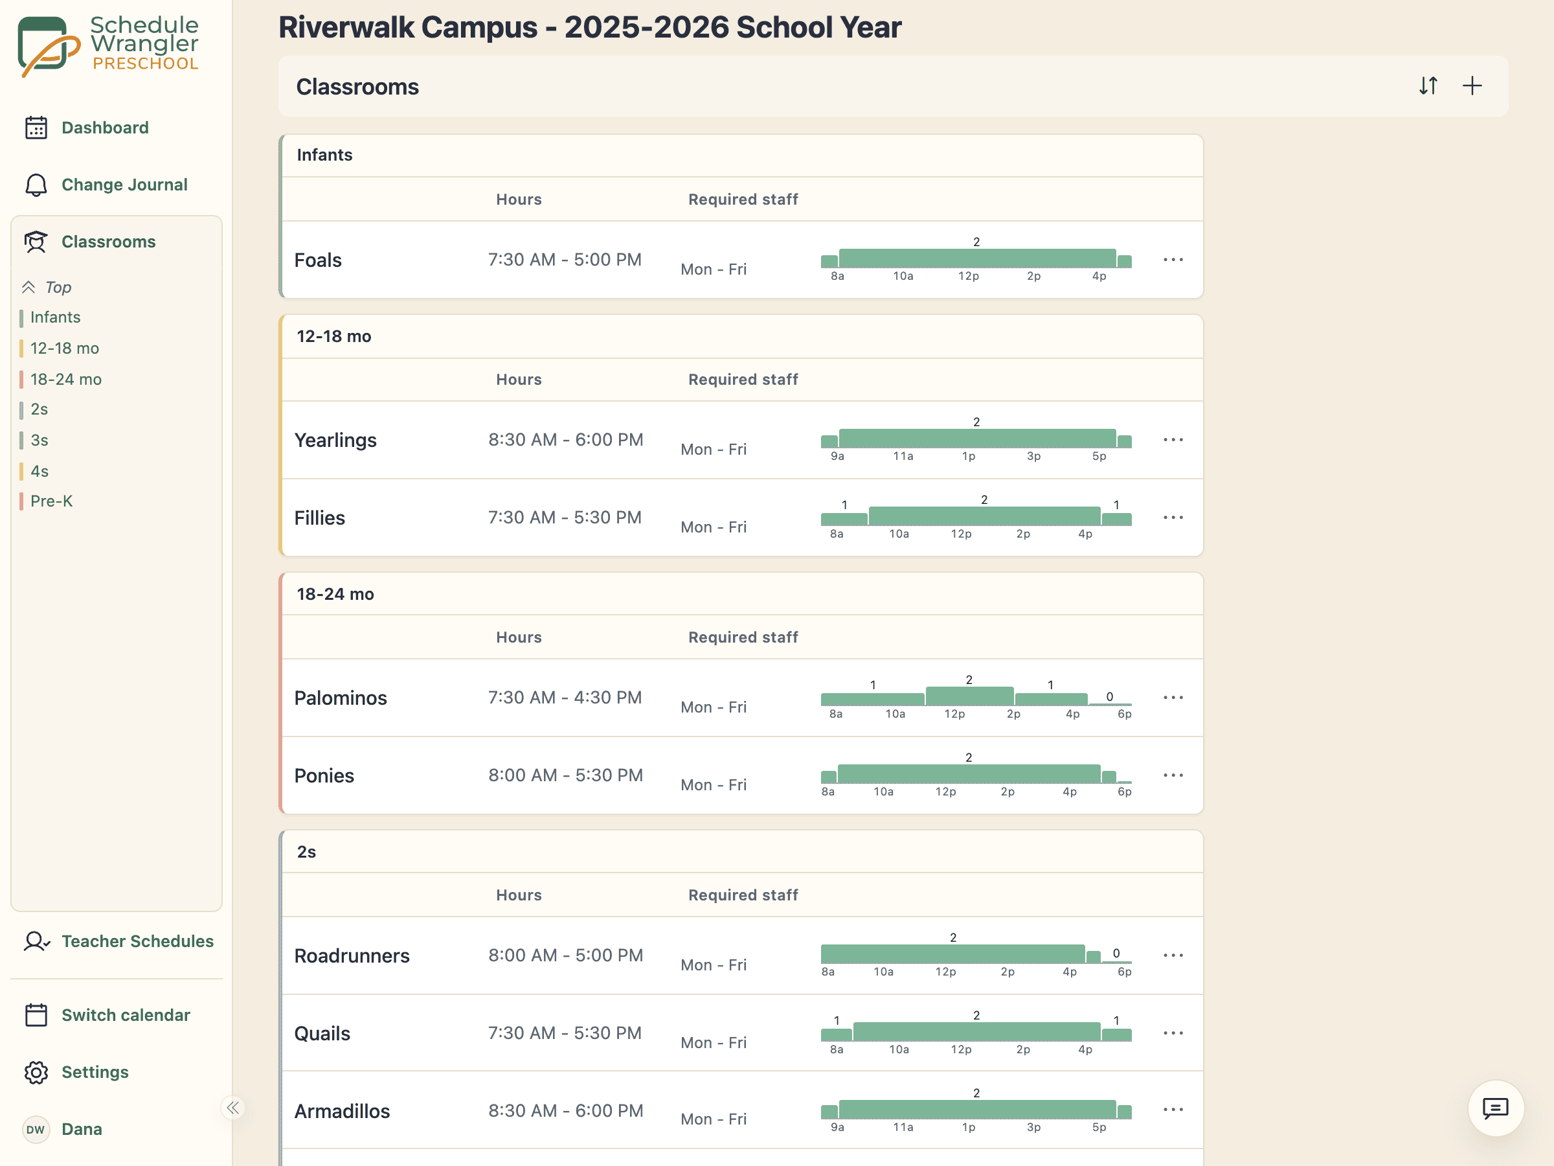Jump to the 12-18 mo group
Viewport: 1554px width, 1166px height.
pyautogui.click(x=65, y=349)
